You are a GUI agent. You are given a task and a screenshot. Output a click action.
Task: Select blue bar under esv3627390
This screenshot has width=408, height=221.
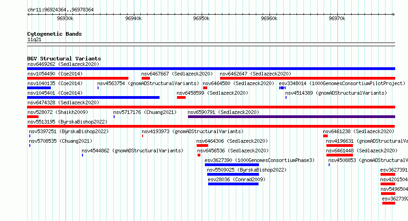[232, 165]
